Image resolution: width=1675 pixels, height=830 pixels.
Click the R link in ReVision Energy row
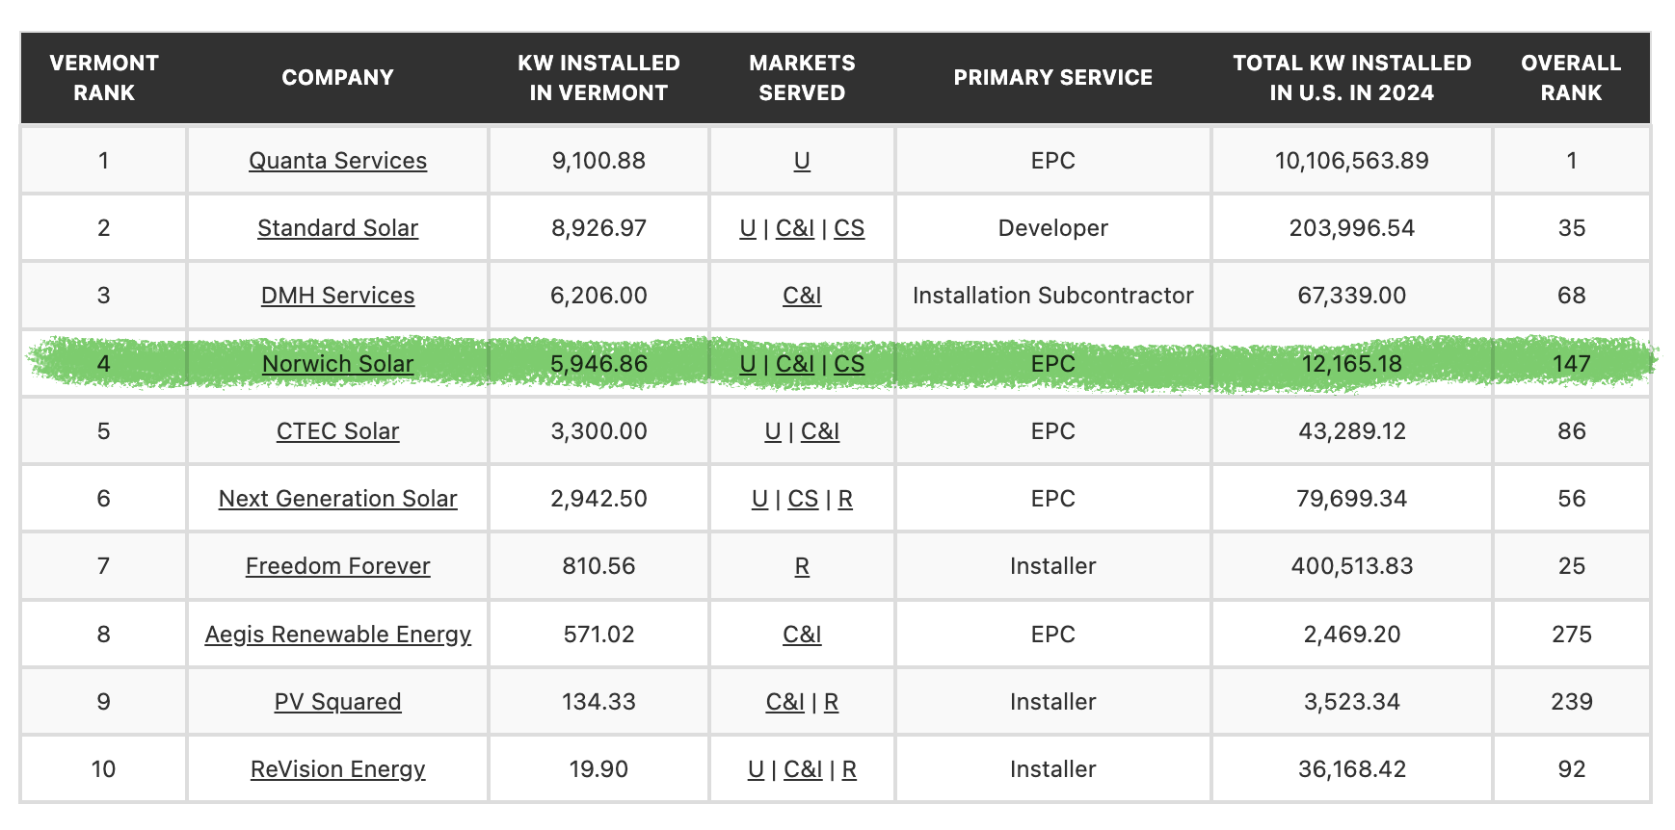point(849,769)
